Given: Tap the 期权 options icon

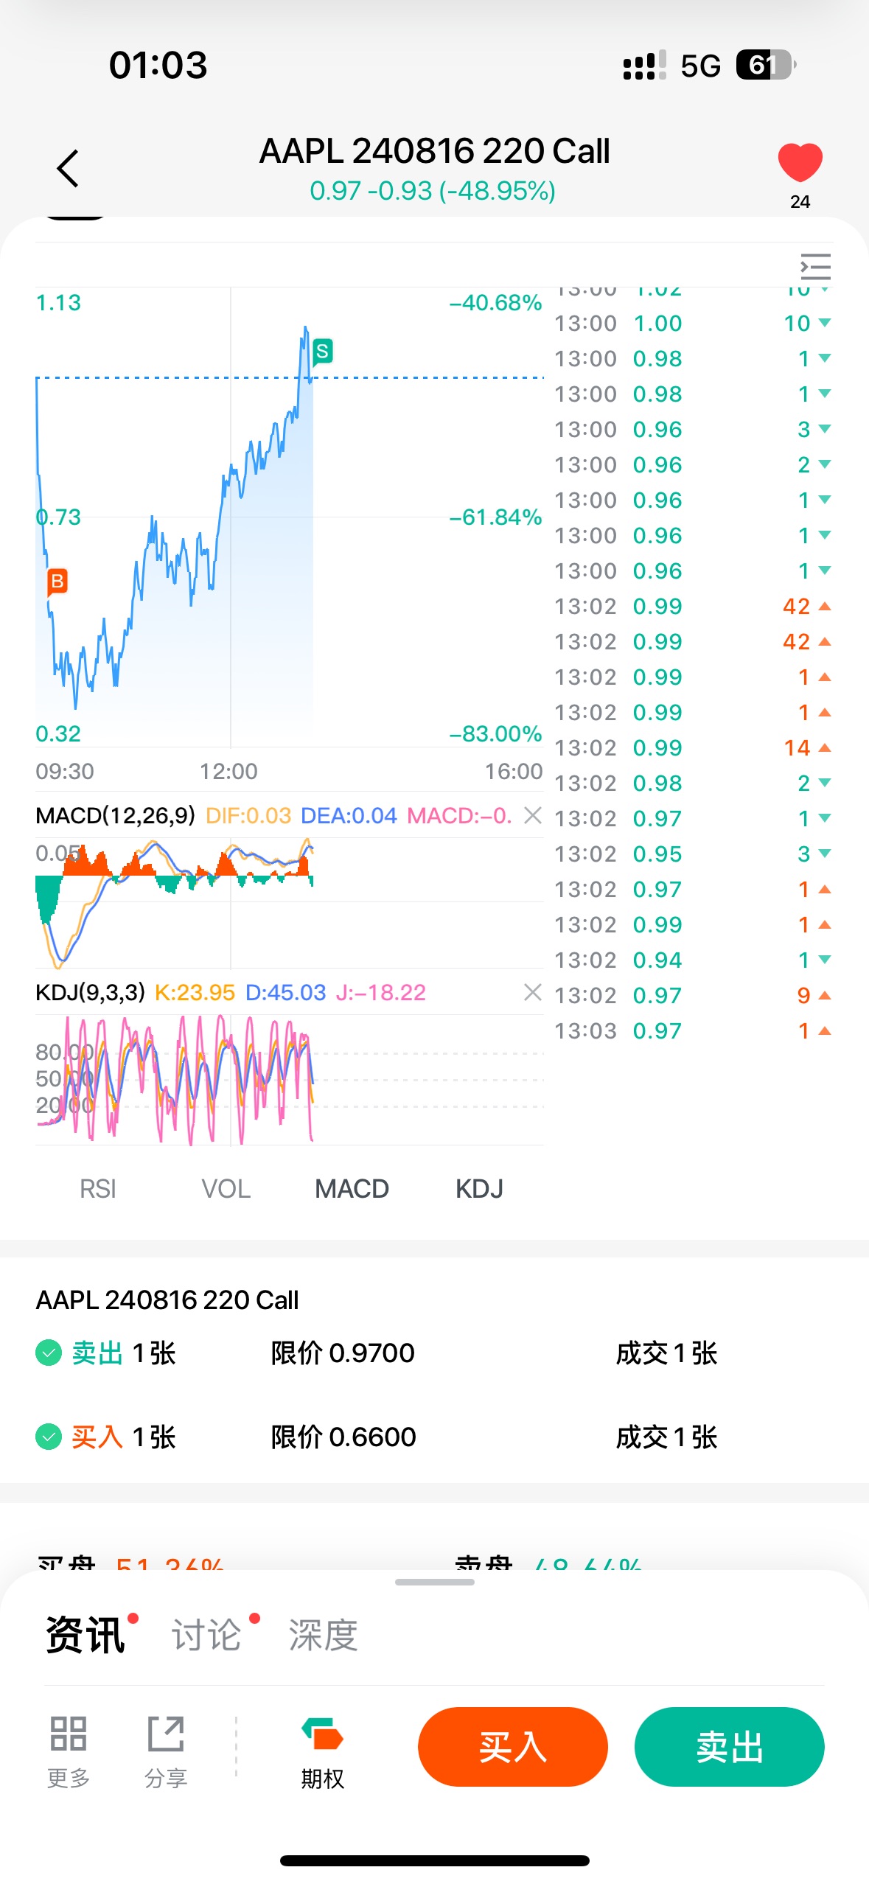Looking at the screenshot, I should tap(323, 1752).
